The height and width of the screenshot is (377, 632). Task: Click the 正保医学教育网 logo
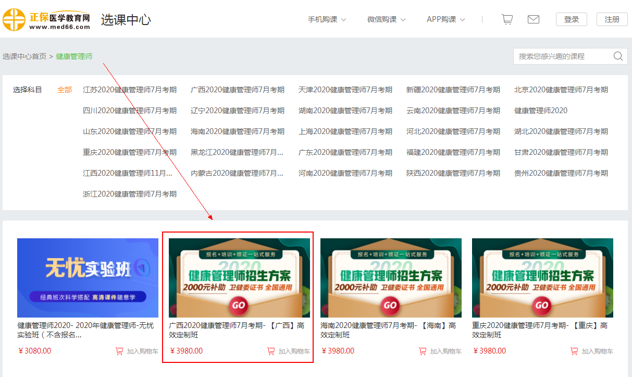click(x=47, y=20)
